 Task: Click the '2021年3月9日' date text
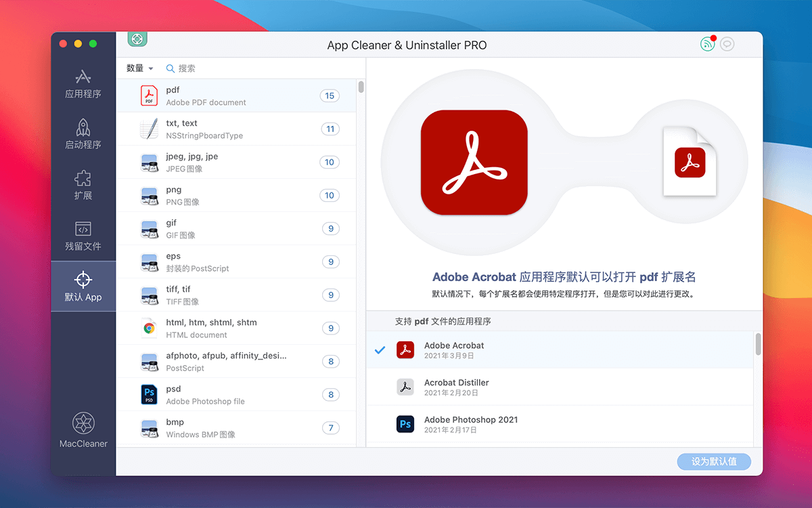(449, 356)
